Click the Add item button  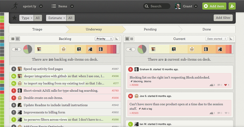click(214, 6)
